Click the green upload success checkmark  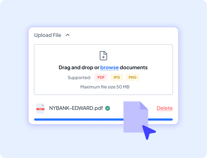[x=107, y=108]
